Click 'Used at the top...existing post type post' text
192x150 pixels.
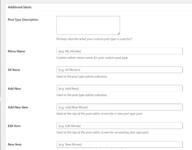(103, 132)
